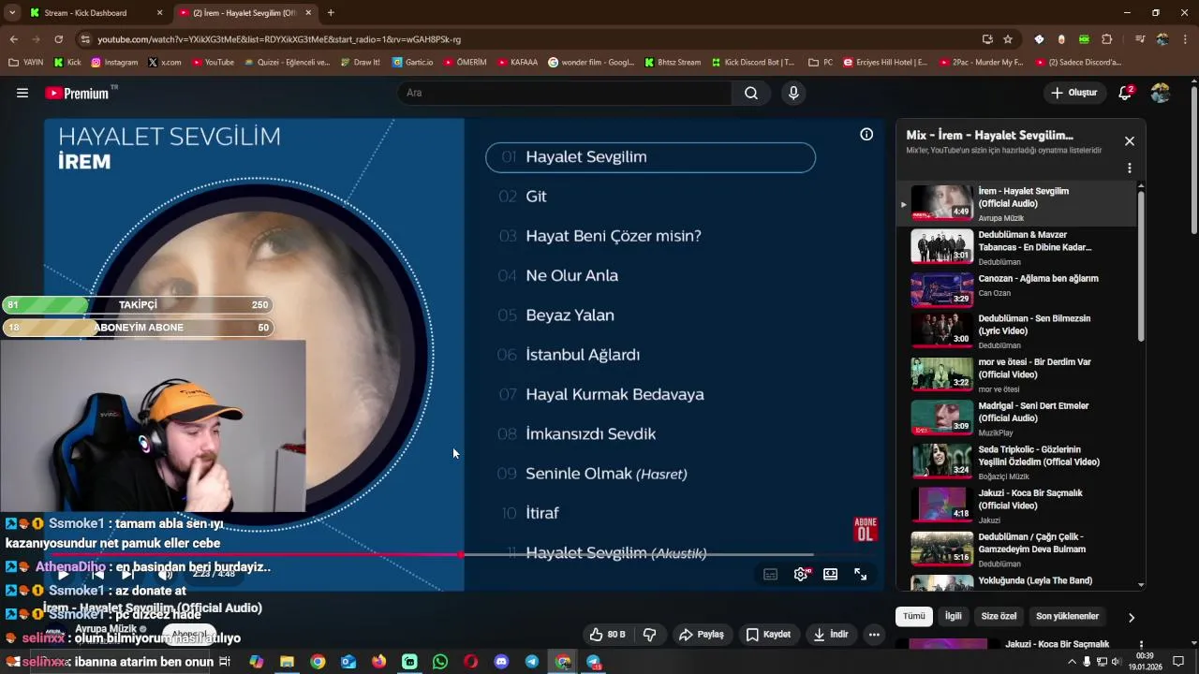Image resolution: width=1199 pixels, height=674 pixels.
Task: Open Discord from the taskbar
Action: pyautogui.click(x=501, y=662)
